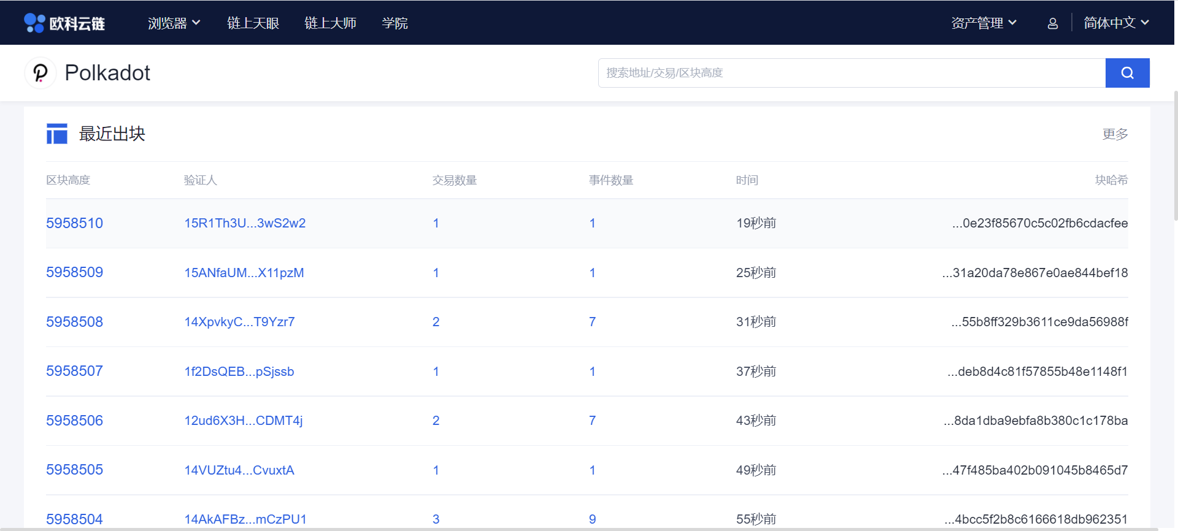Open the 资产管理 dropdown
Screen dimensions: 1178x531
point(984,23)
